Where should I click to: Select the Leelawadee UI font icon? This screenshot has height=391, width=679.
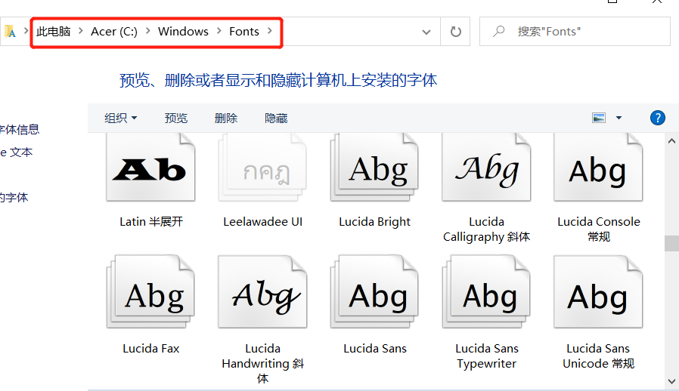click(x=262, y=168)
